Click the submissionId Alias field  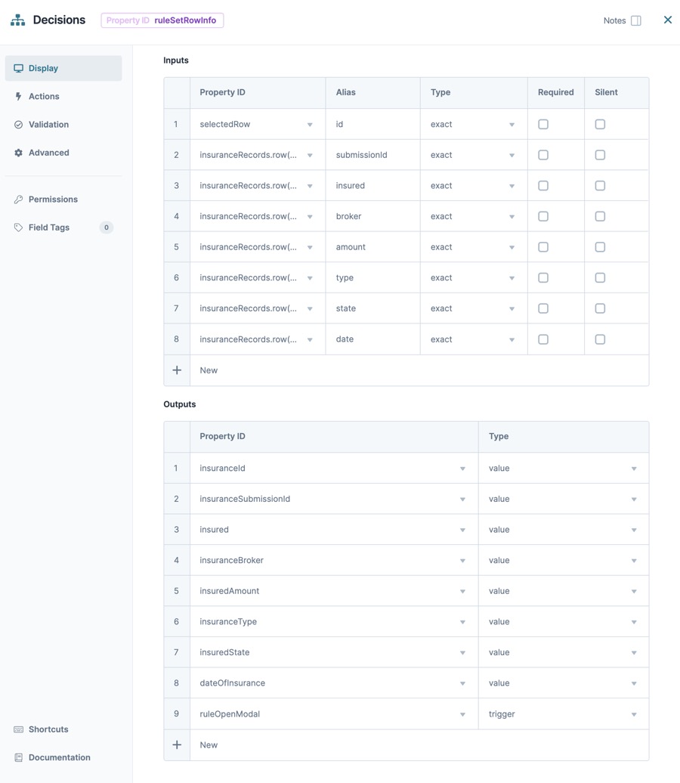click(x=372, y=155)
